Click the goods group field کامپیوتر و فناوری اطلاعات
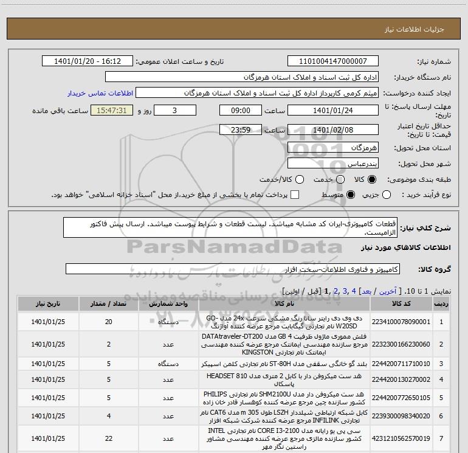The width and height of the screenshot is (468, 453). (233, 269)
